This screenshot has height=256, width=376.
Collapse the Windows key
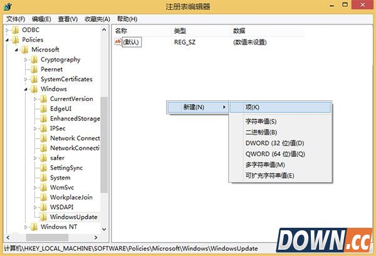(x=26, y=89)
